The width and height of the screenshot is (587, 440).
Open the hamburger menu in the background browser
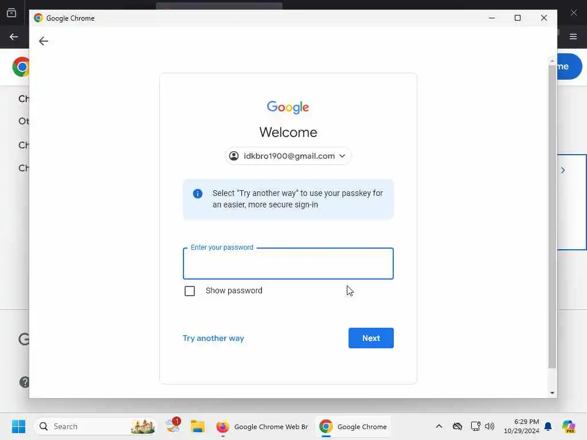[573, 36]
